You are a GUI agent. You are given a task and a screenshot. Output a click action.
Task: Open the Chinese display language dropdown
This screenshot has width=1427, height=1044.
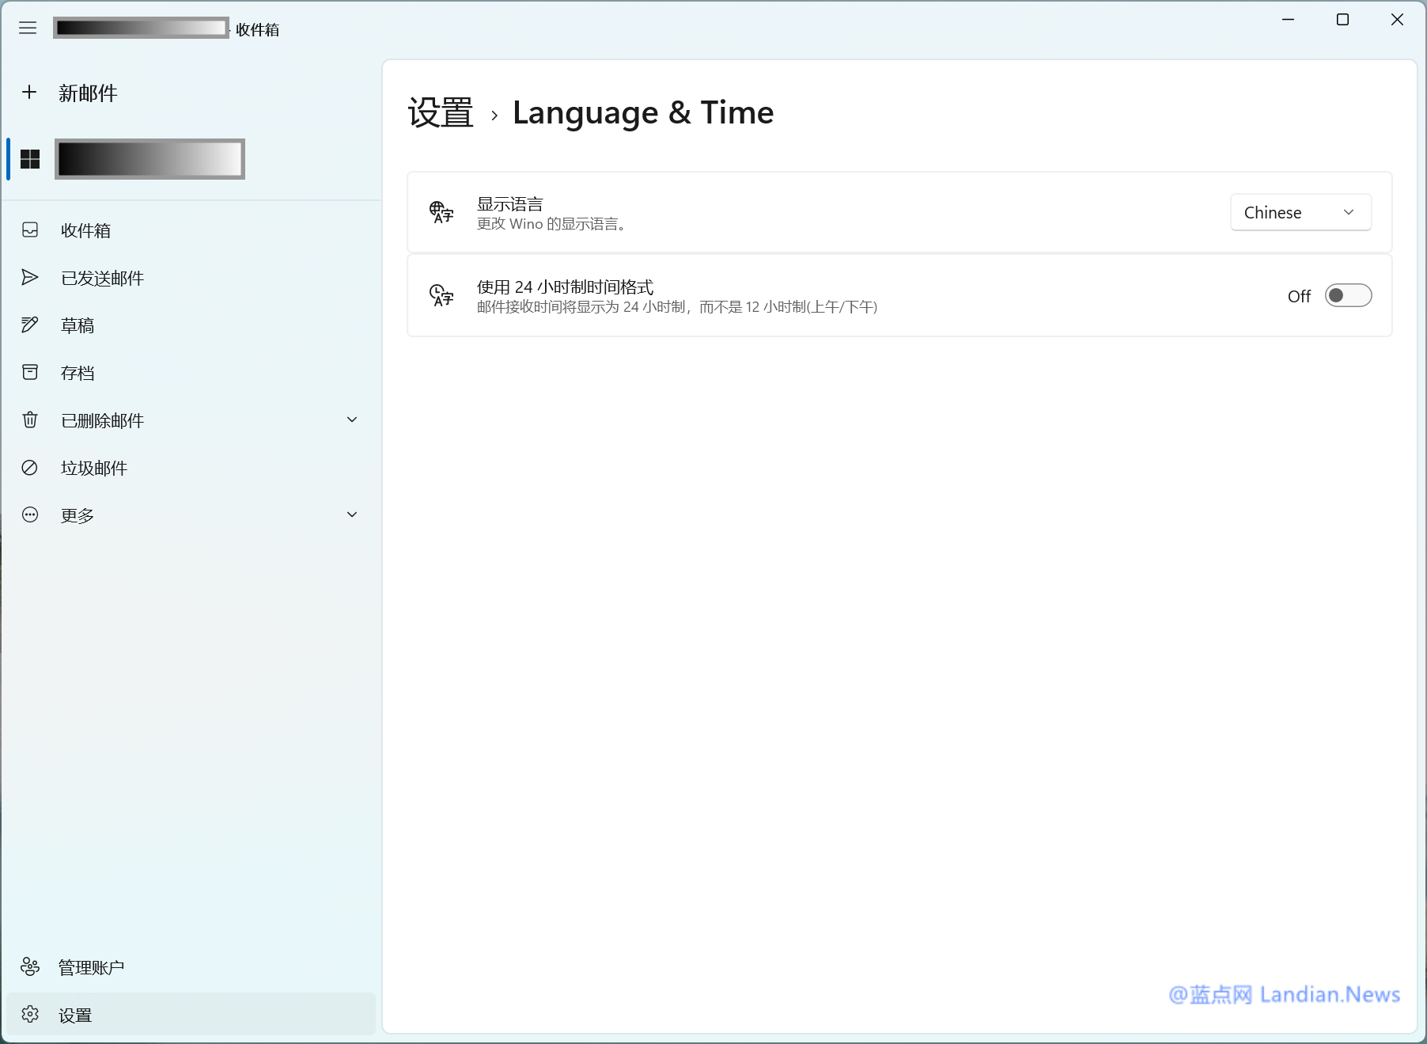1300,213
